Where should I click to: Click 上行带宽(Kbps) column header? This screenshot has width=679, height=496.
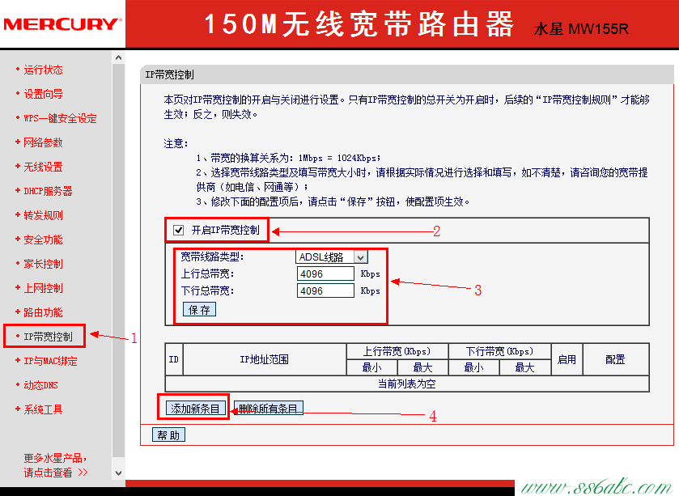(397, 351)
